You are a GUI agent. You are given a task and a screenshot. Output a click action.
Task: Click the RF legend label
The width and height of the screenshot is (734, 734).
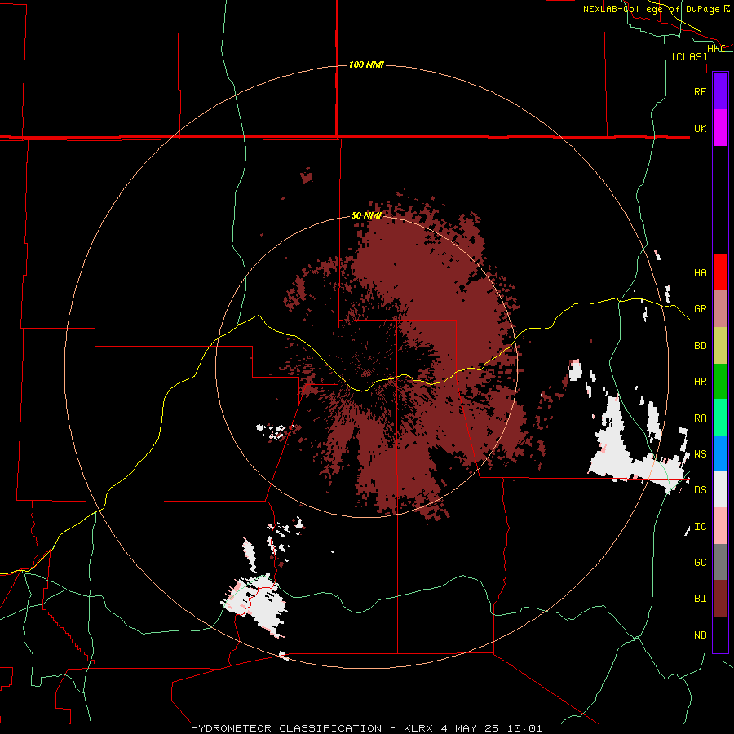point(700,91)
